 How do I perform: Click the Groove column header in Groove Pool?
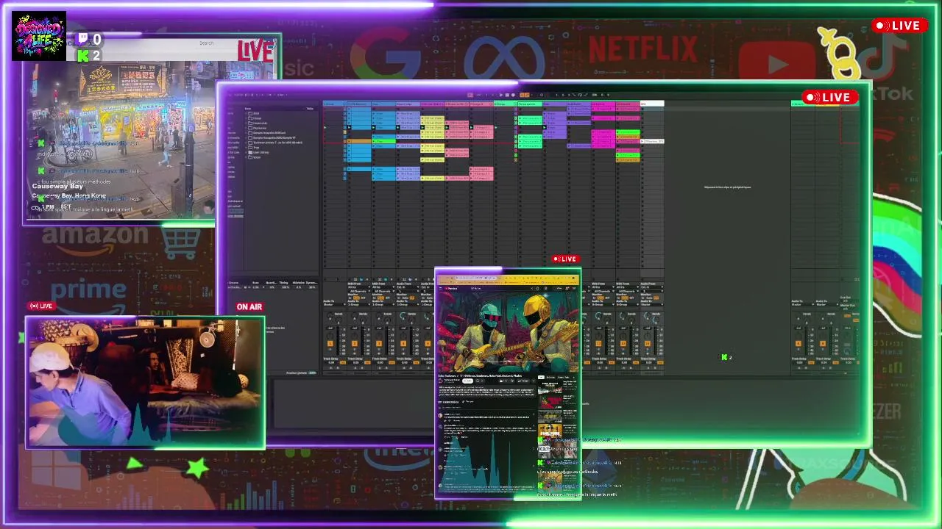click(234, 283)
